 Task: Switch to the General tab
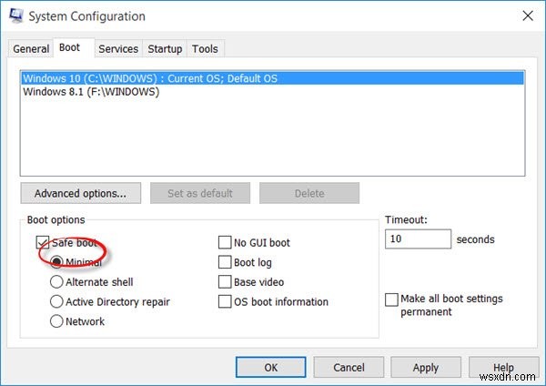click(31, 49)
